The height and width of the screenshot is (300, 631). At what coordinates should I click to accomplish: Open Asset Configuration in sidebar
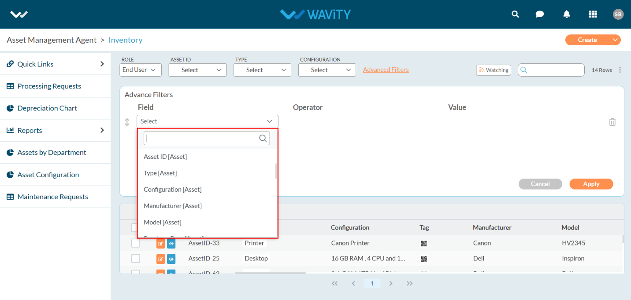[x=48, y=175]
